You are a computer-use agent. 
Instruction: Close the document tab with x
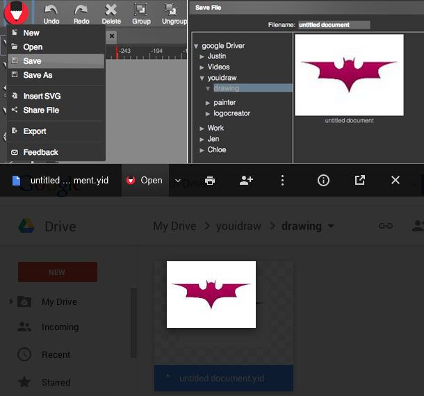pyautogui.click(x=112, y=36)
